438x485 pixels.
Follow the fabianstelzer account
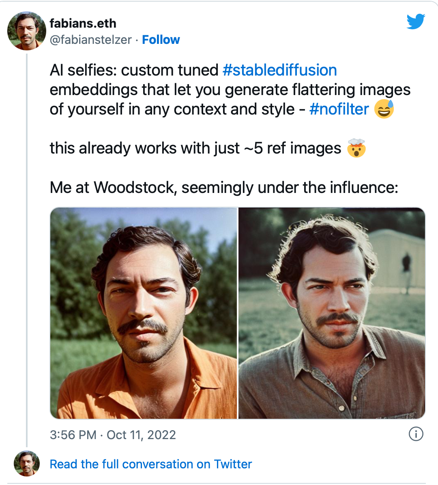[161, 40]
